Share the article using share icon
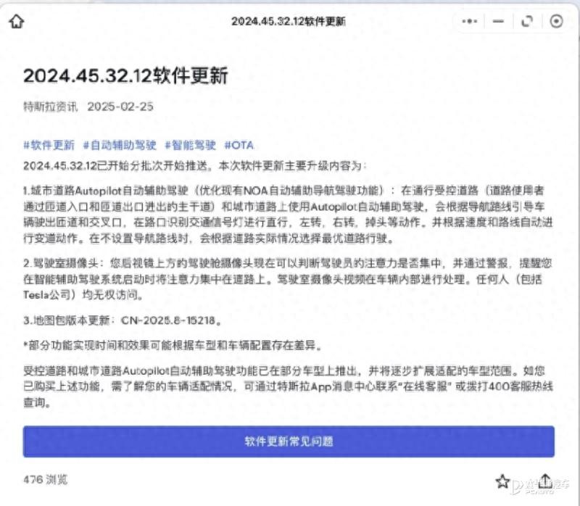Viewport: 580px width, 506px height. [x=545, y=481]
